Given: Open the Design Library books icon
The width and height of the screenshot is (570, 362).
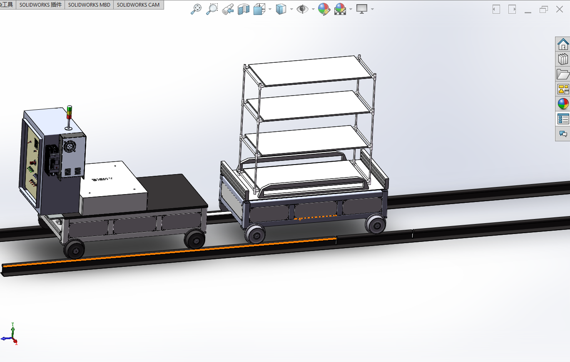Looking at the screenshot, I should click(x=563, y=59).
